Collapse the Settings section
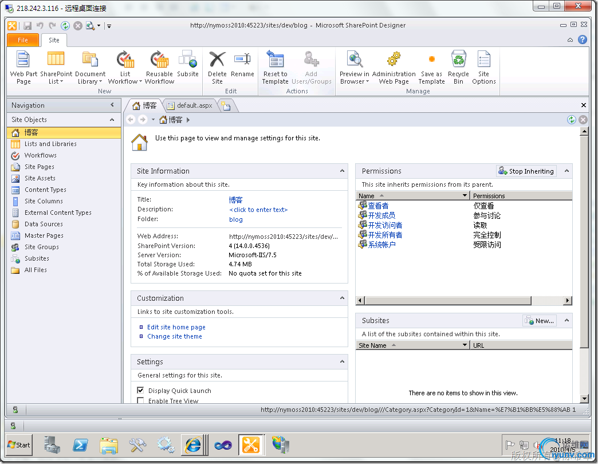 (342, 361)
